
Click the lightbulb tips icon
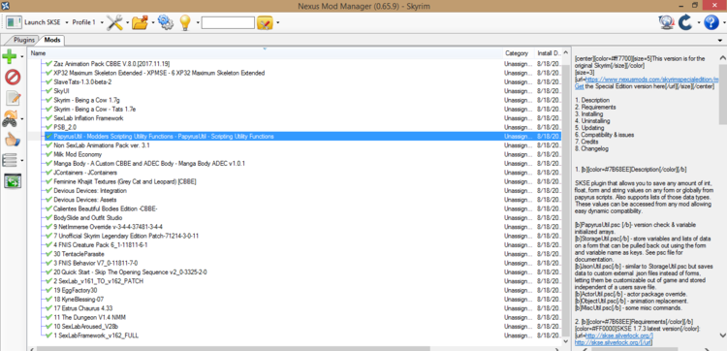[x=185, y=22]
